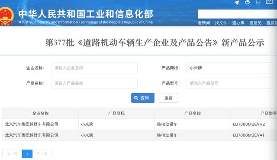
Task: Click the 企业名称 column header
Action: pyautogui.click(x=40, y=113)
